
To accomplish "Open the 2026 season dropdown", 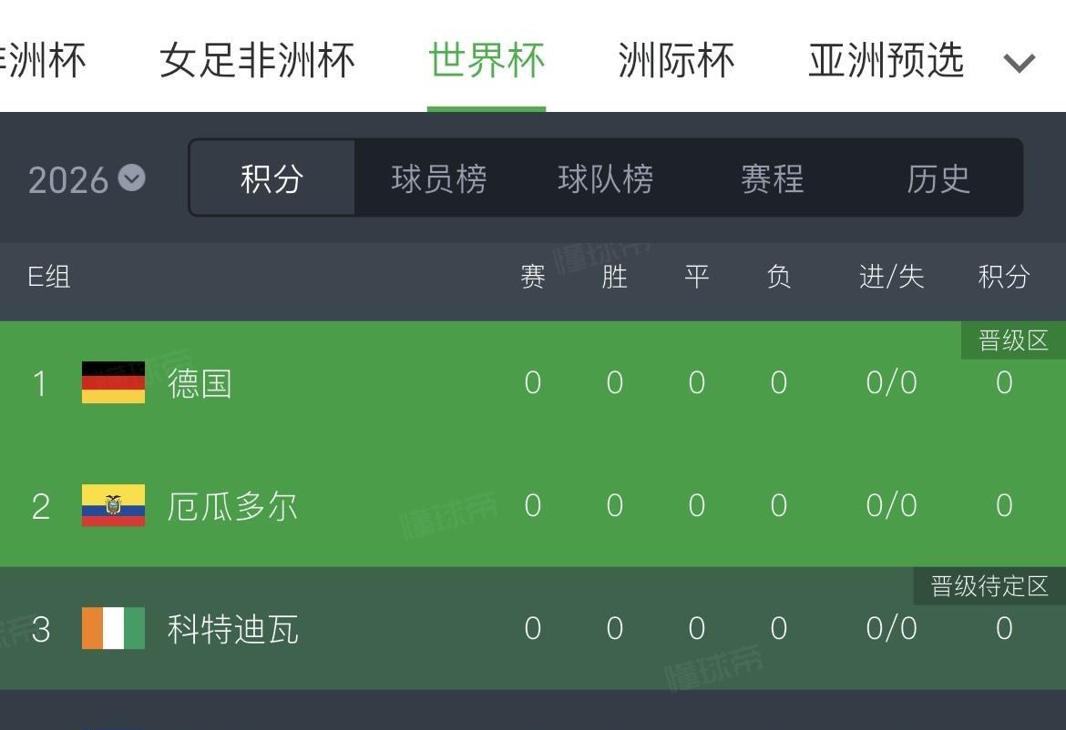I will (x=87, y=179).
